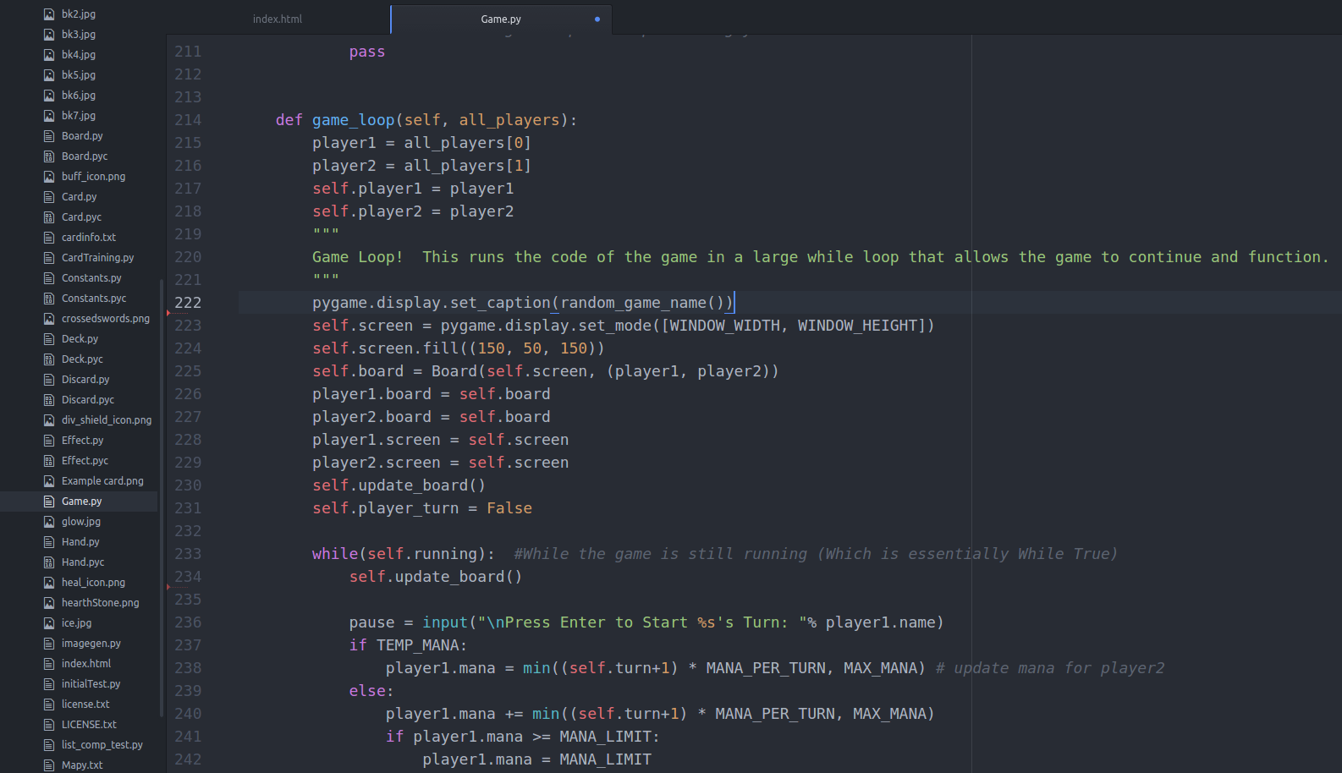Select the Game.py editor tab
Image resolution: width=1342 pixels, height=773 pixels.
501,19
